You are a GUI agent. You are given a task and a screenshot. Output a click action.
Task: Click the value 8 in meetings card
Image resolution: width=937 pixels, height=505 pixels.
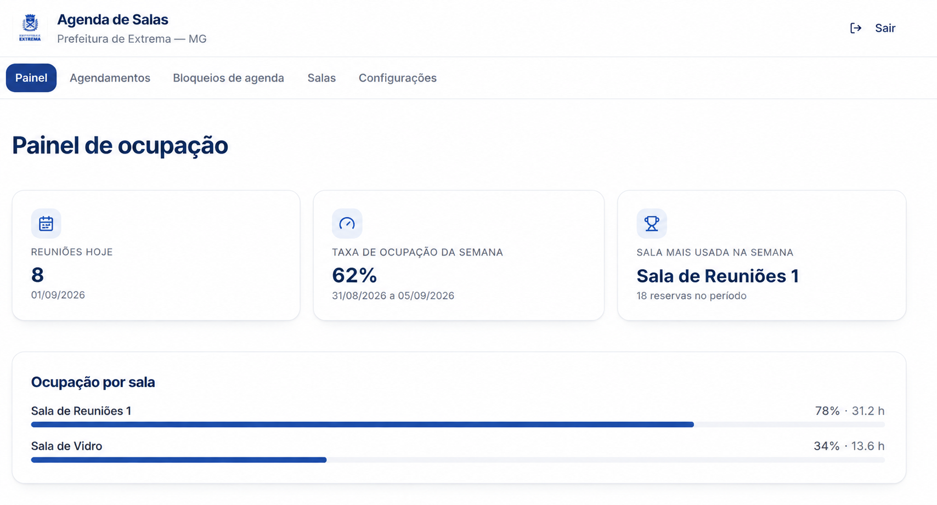pyautogui.click(x=37, y=275)
